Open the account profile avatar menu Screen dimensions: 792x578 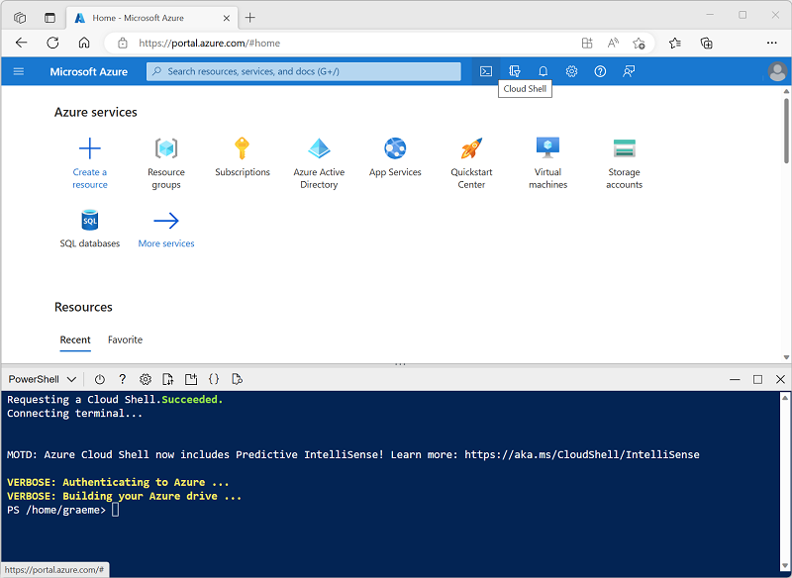tap(777, 71)
